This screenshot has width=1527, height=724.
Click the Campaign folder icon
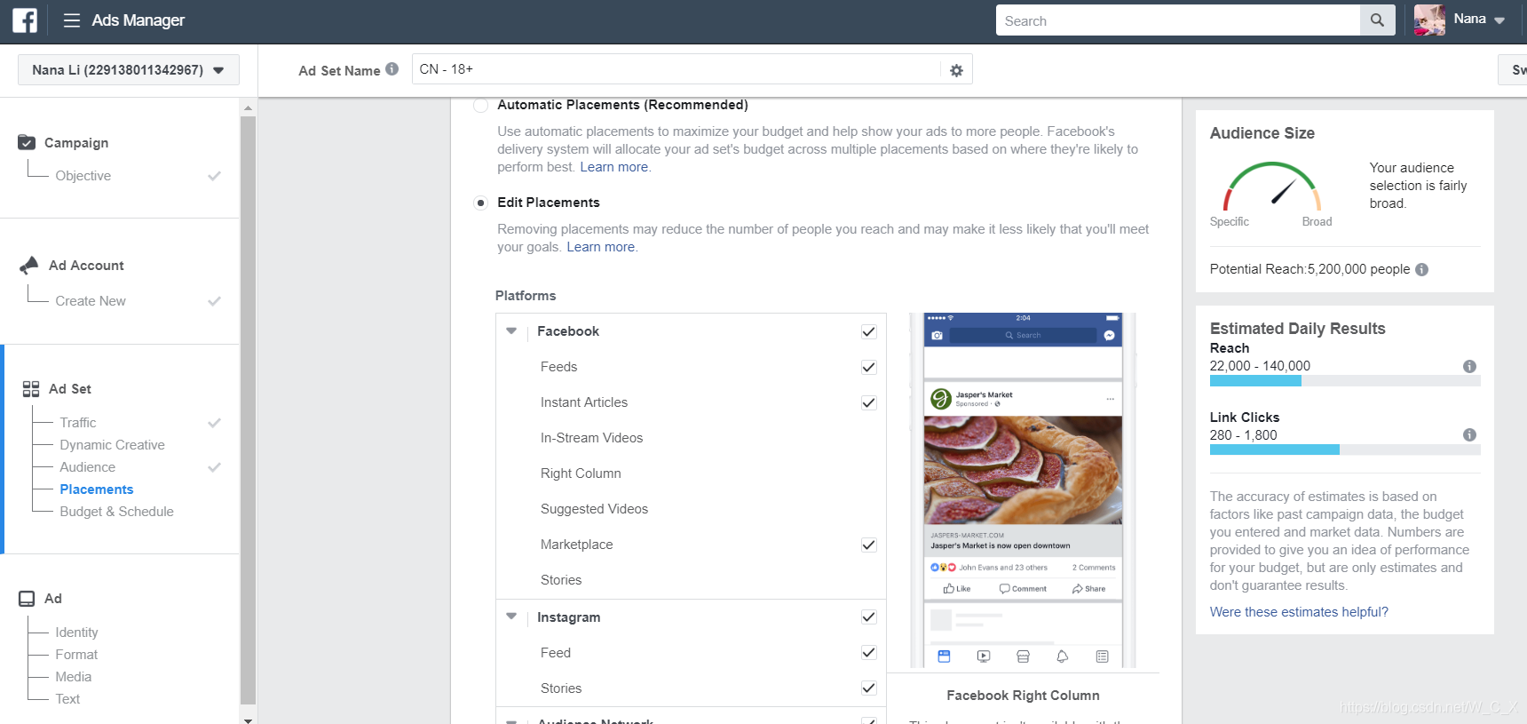click(x=27, y=142)
